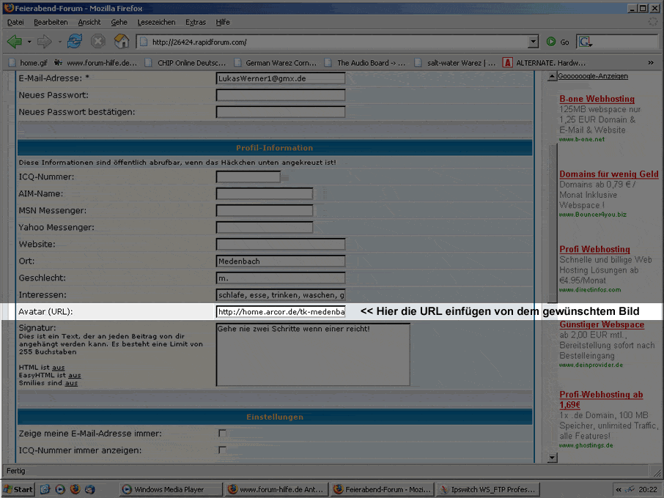Expand the Back button history arrow
Image resolution: width=664 pixels, height=498 pixels.
pyautogui.click(x=29, y=42)
